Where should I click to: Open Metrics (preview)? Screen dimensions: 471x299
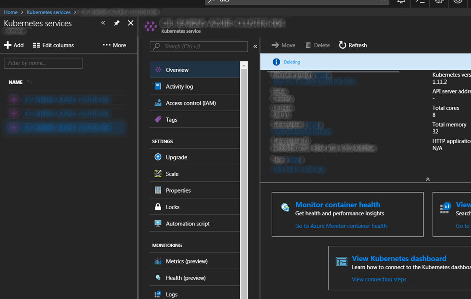pyautogui.click(x=195, y=261)
